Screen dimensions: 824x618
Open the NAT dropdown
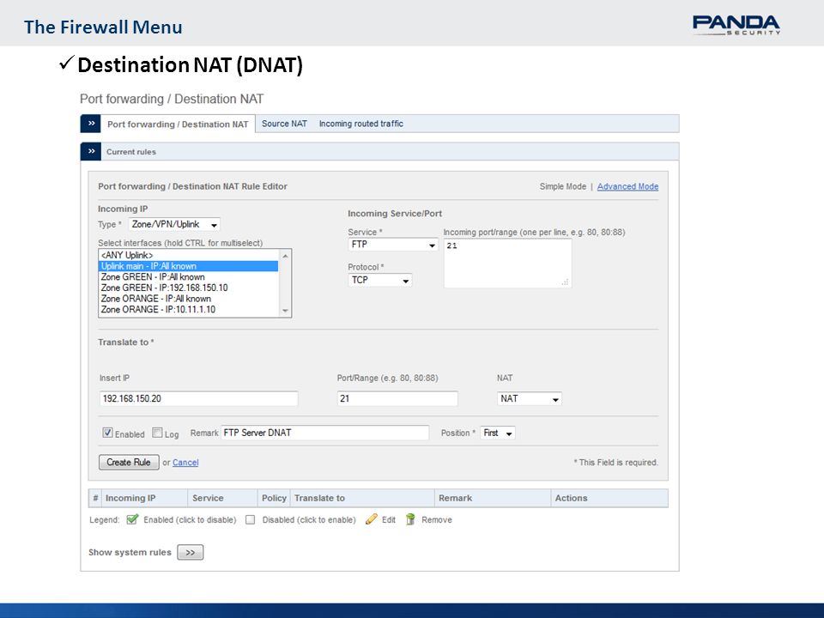coord(530,398)
